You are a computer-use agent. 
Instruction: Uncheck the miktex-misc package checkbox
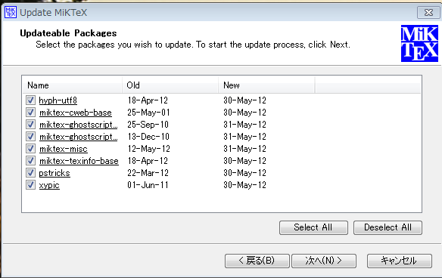30,149
